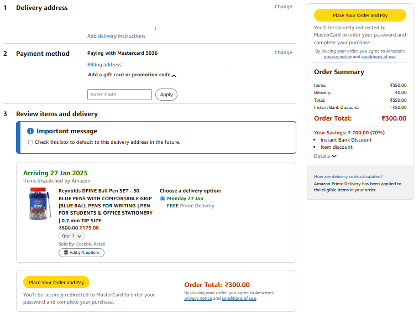This screenshot has height=313, width=419.
Task: Open privacy notice link in Order Summary panel
Action: click(x=338, y=56)
